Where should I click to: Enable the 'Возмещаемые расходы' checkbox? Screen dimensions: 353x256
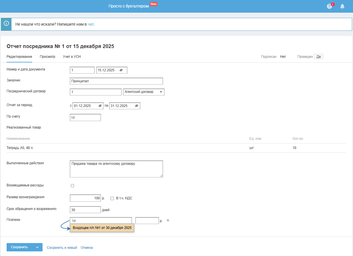click(72, 186)
